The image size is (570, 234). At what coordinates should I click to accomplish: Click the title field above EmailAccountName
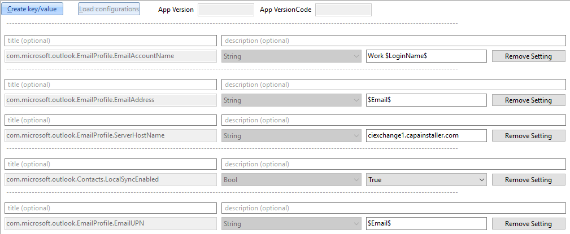pos(111,41)
